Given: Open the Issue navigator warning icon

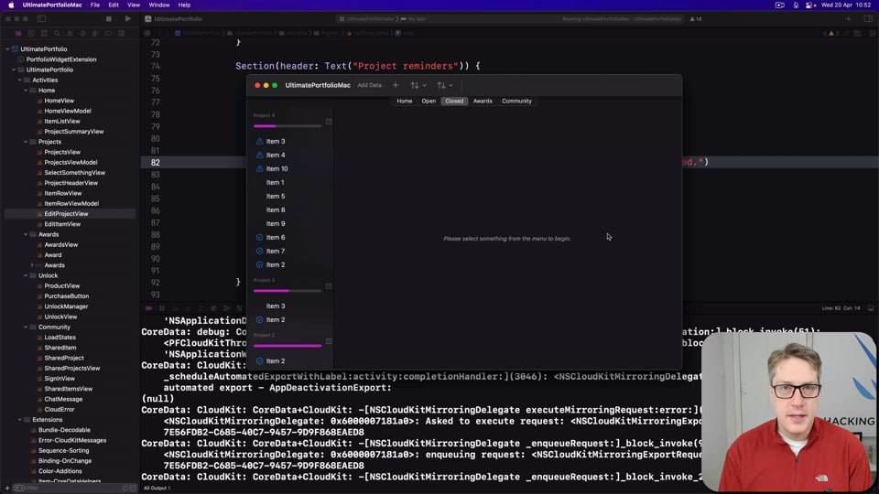Looking at the screenshot, I should pos(70,33).
